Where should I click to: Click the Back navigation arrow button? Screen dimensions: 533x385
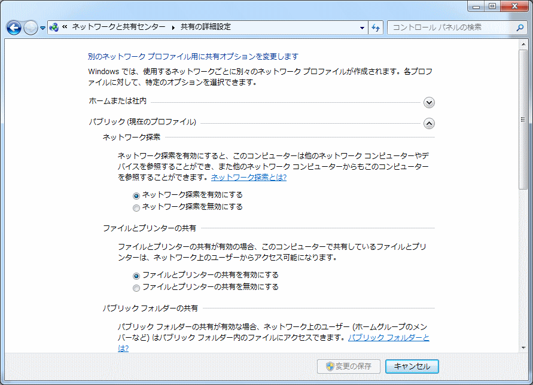(x=14, y=27)
